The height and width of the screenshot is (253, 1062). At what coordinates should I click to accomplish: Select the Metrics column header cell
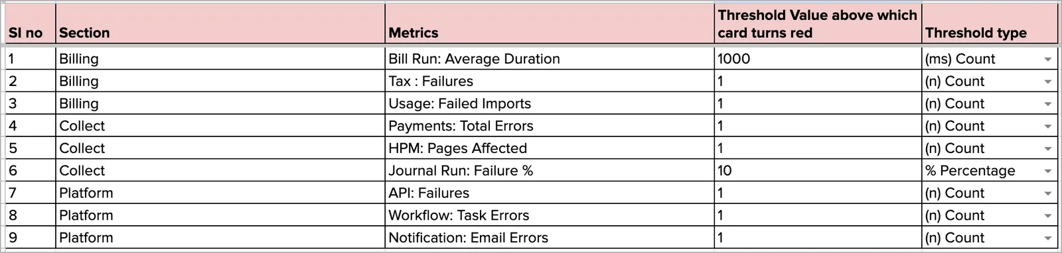click(550, 25)
